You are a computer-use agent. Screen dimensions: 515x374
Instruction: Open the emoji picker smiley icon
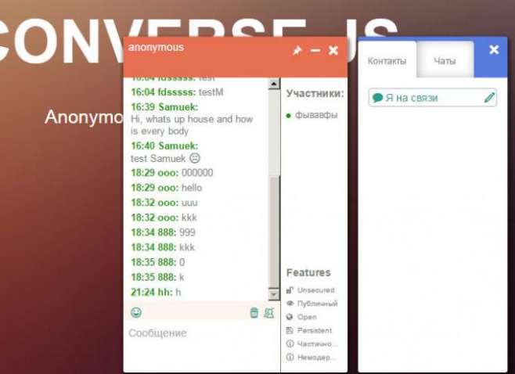[136, 312]
